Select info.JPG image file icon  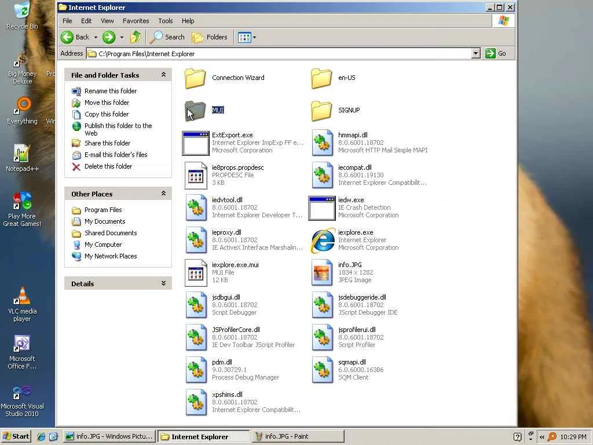[x=322, y=272]
